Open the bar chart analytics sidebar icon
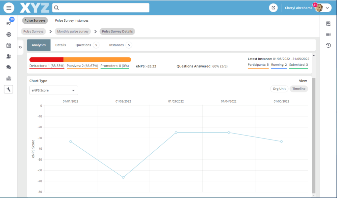This screenshot has width=337, height=198. pyautogui.click(x=9, y=78)
